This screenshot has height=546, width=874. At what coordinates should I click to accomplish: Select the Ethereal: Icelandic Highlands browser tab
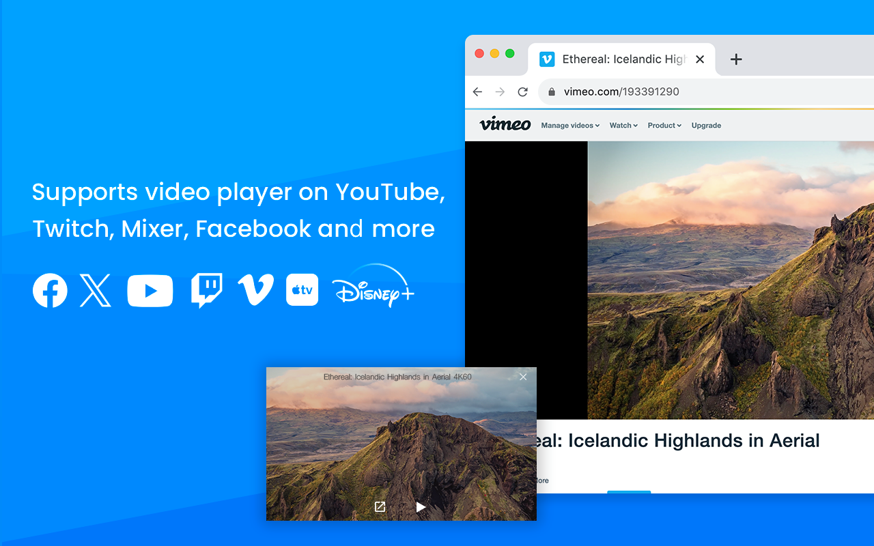pyautogui.click(x=622, y=59)
